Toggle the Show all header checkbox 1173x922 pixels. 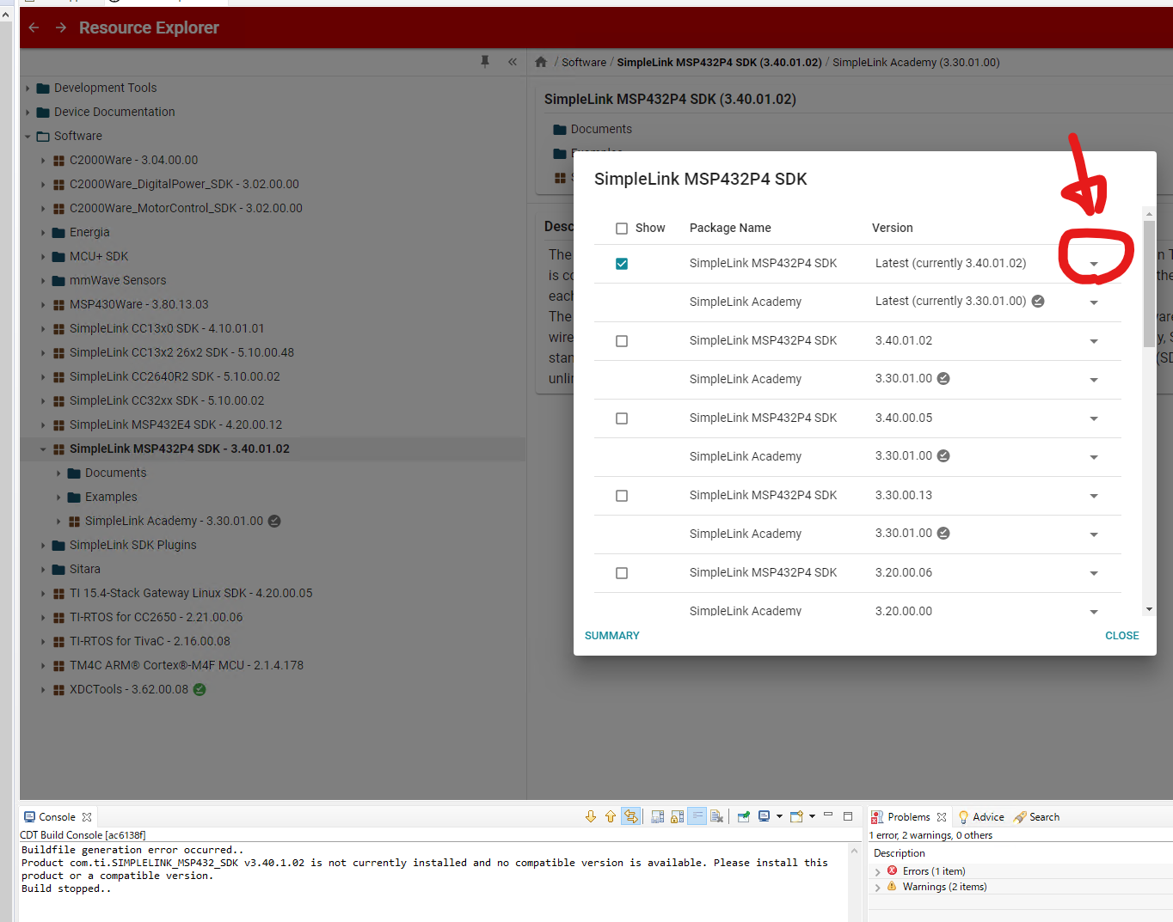(x=622, y=229)
